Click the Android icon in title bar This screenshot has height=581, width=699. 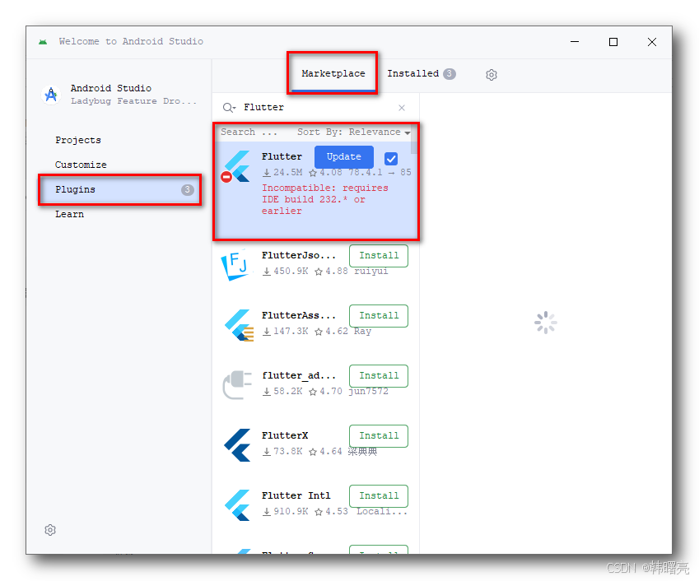click(x=43, y=42)
